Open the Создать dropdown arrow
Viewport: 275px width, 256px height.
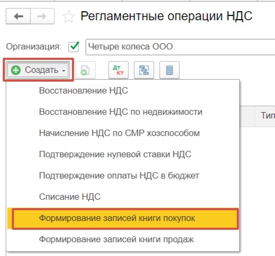[64, 71]
